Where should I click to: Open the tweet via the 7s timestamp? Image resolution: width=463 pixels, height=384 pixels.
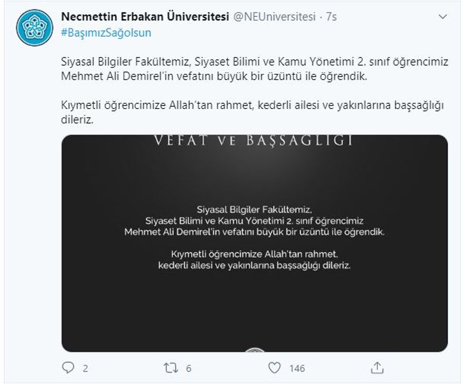point(331,17)
